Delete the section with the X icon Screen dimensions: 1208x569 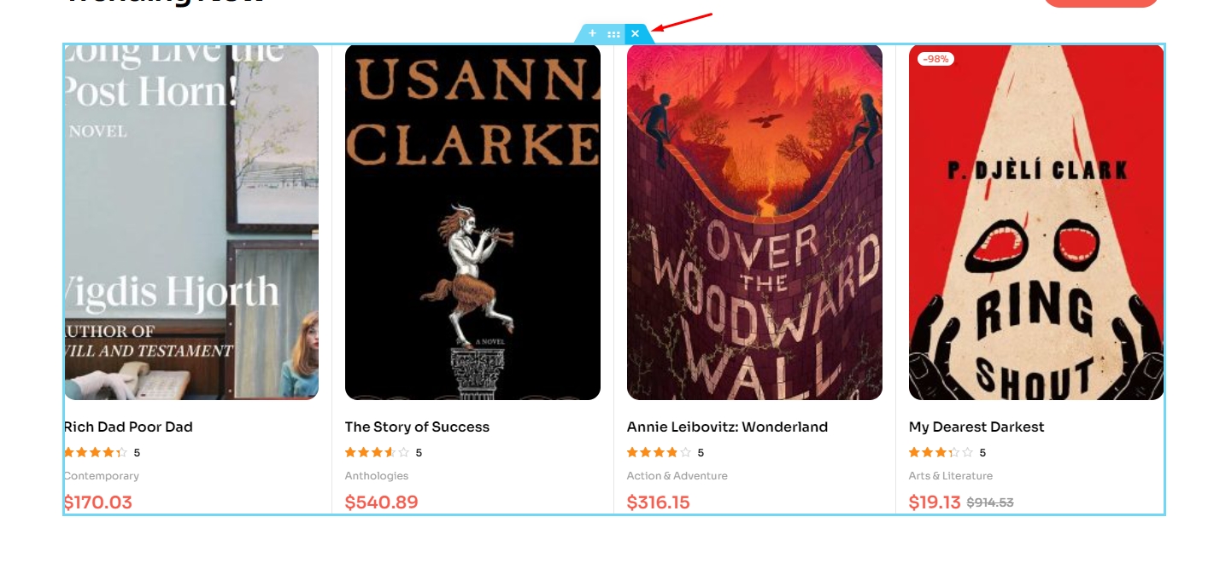pos(635,34)
